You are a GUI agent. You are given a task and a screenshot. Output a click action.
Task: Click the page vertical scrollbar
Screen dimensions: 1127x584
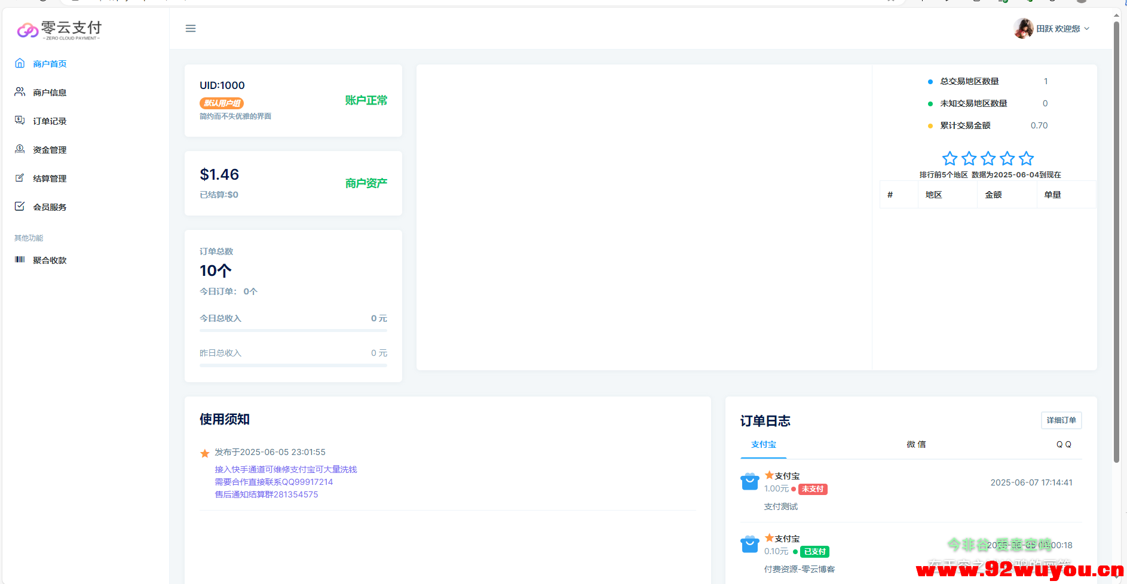pyautogui.click(x=1116, y=239)
